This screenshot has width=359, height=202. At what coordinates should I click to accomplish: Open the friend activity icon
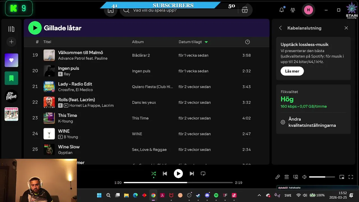pyautogui.click(x=293, y=10)
